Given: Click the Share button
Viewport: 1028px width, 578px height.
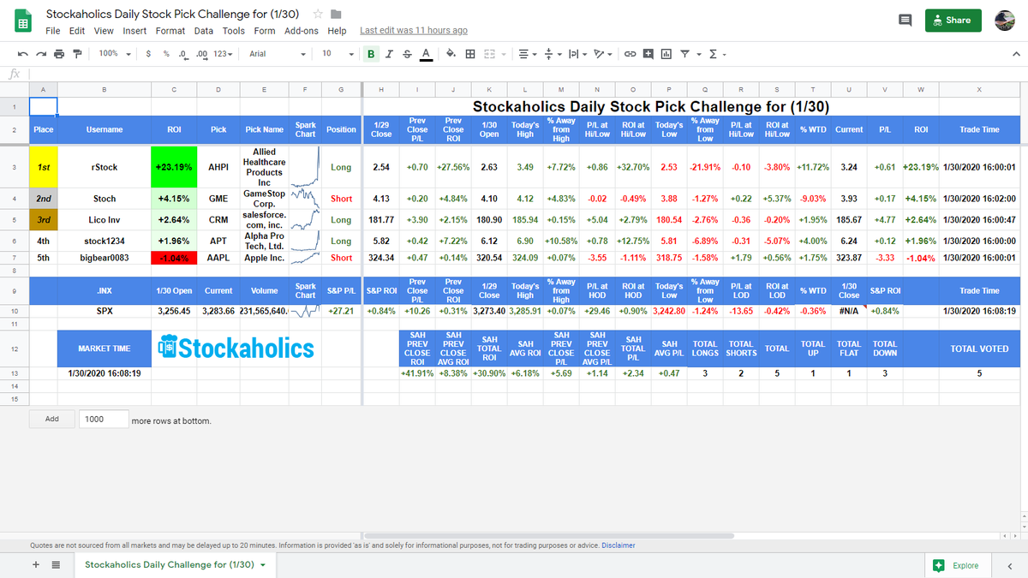Looking at the screenshot, I should 953,21.
